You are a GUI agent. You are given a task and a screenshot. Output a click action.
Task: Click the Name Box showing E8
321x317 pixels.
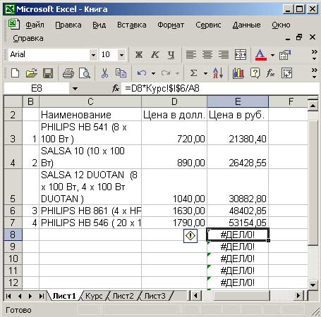point(37,89)
